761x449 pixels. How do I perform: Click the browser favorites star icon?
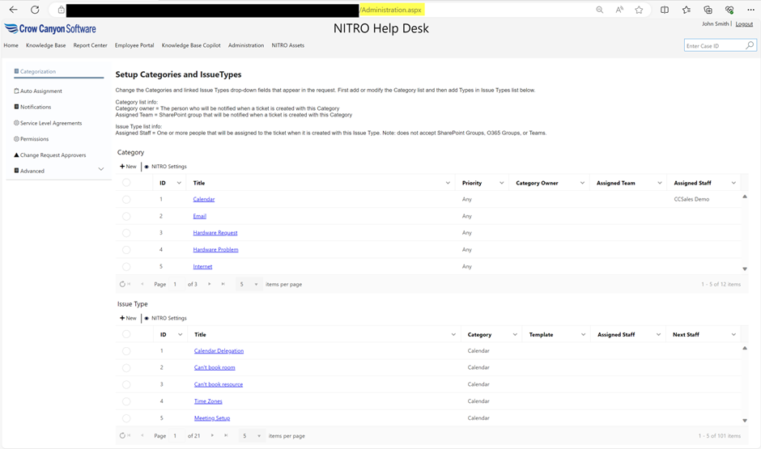click(x=639, y=10)
